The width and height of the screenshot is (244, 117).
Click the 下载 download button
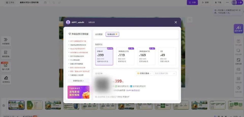[218, 3]
